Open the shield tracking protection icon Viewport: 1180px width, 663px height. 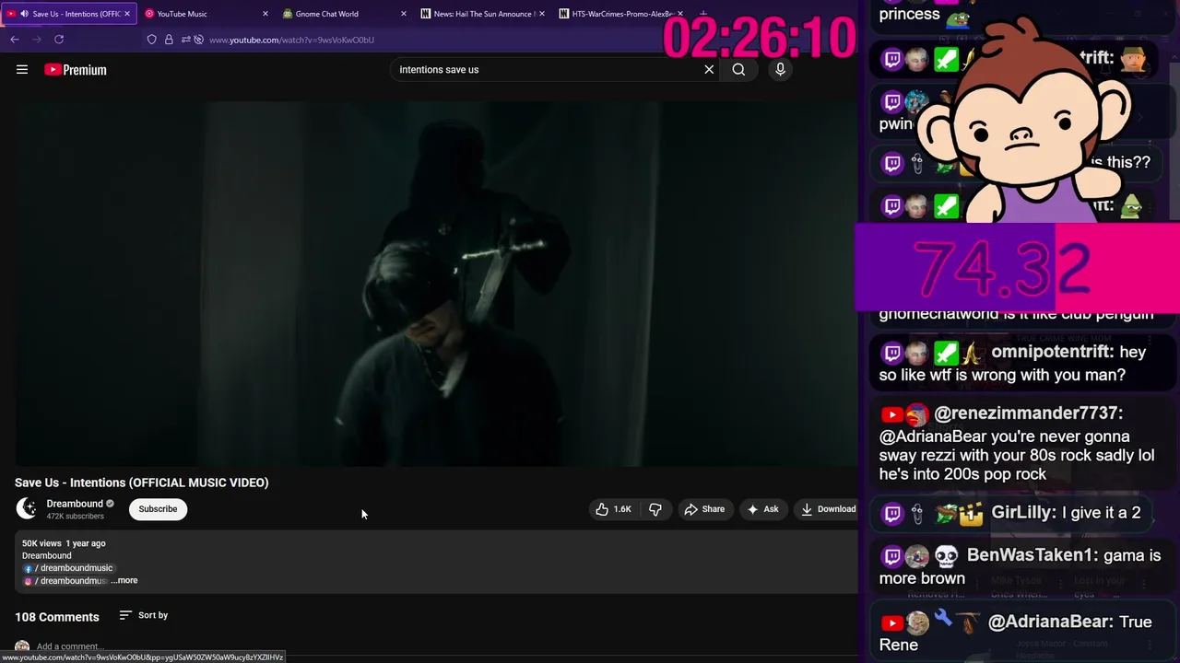(x=152, y=40)
